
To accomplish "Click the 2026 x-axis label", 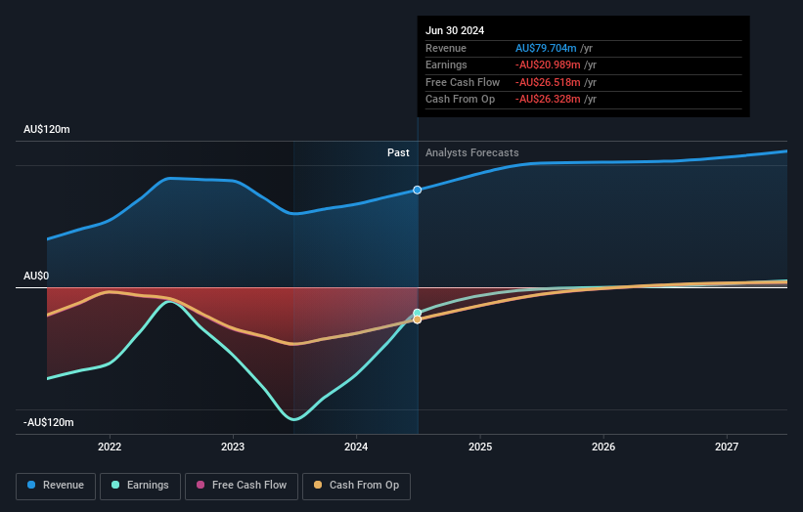I will [603, 447].
